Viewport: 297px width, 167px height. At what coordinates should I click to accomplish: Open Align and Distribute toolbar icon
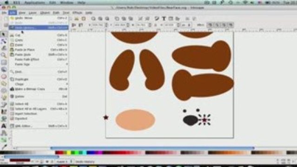pos(178,19)
